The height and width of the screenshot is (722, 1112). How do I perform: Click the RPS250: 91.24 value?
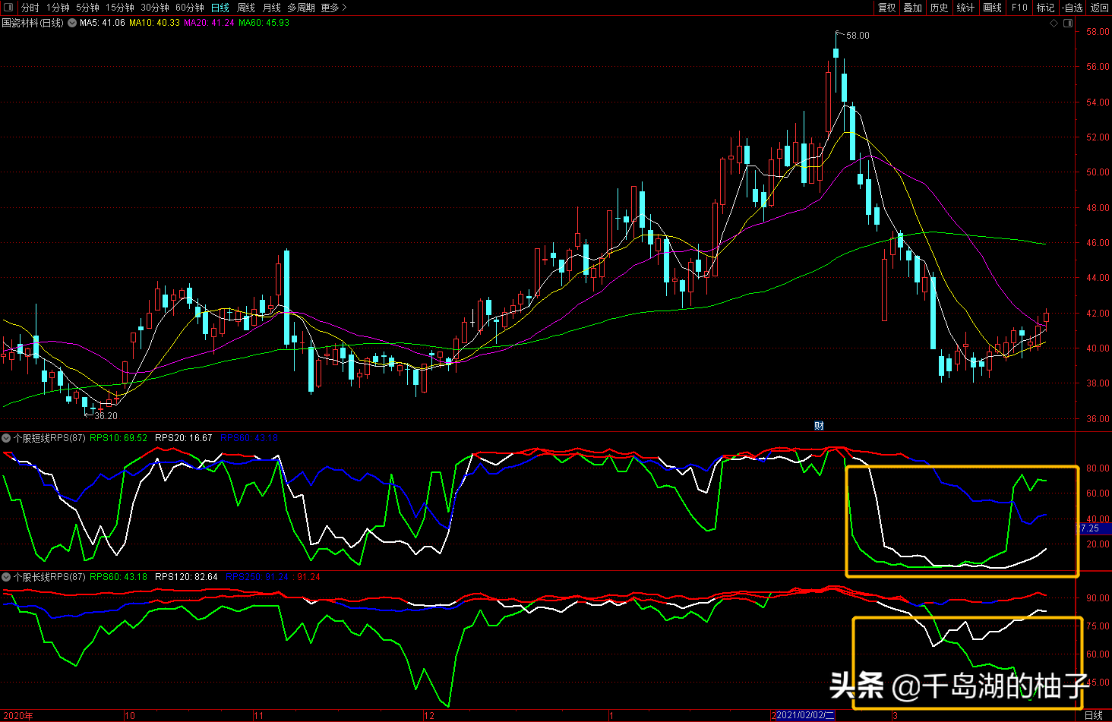pyautogui.click(x=257, y=577)
